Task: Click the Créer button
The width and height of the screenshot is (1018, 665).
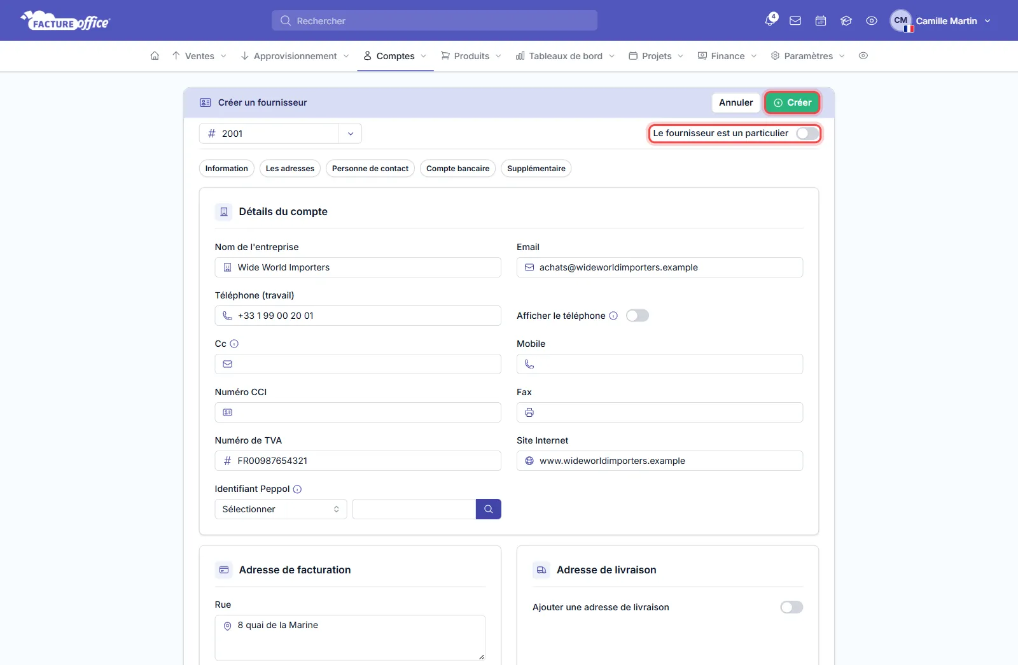Action: [792, 102]
